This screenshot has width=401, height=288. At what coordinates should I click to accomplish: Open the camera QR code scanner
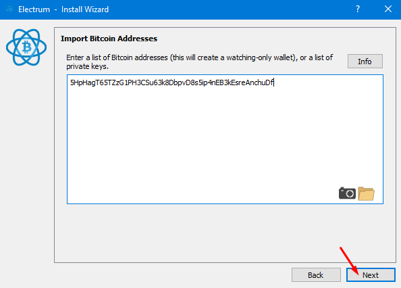pyautogui.click(x=347, y=193)
